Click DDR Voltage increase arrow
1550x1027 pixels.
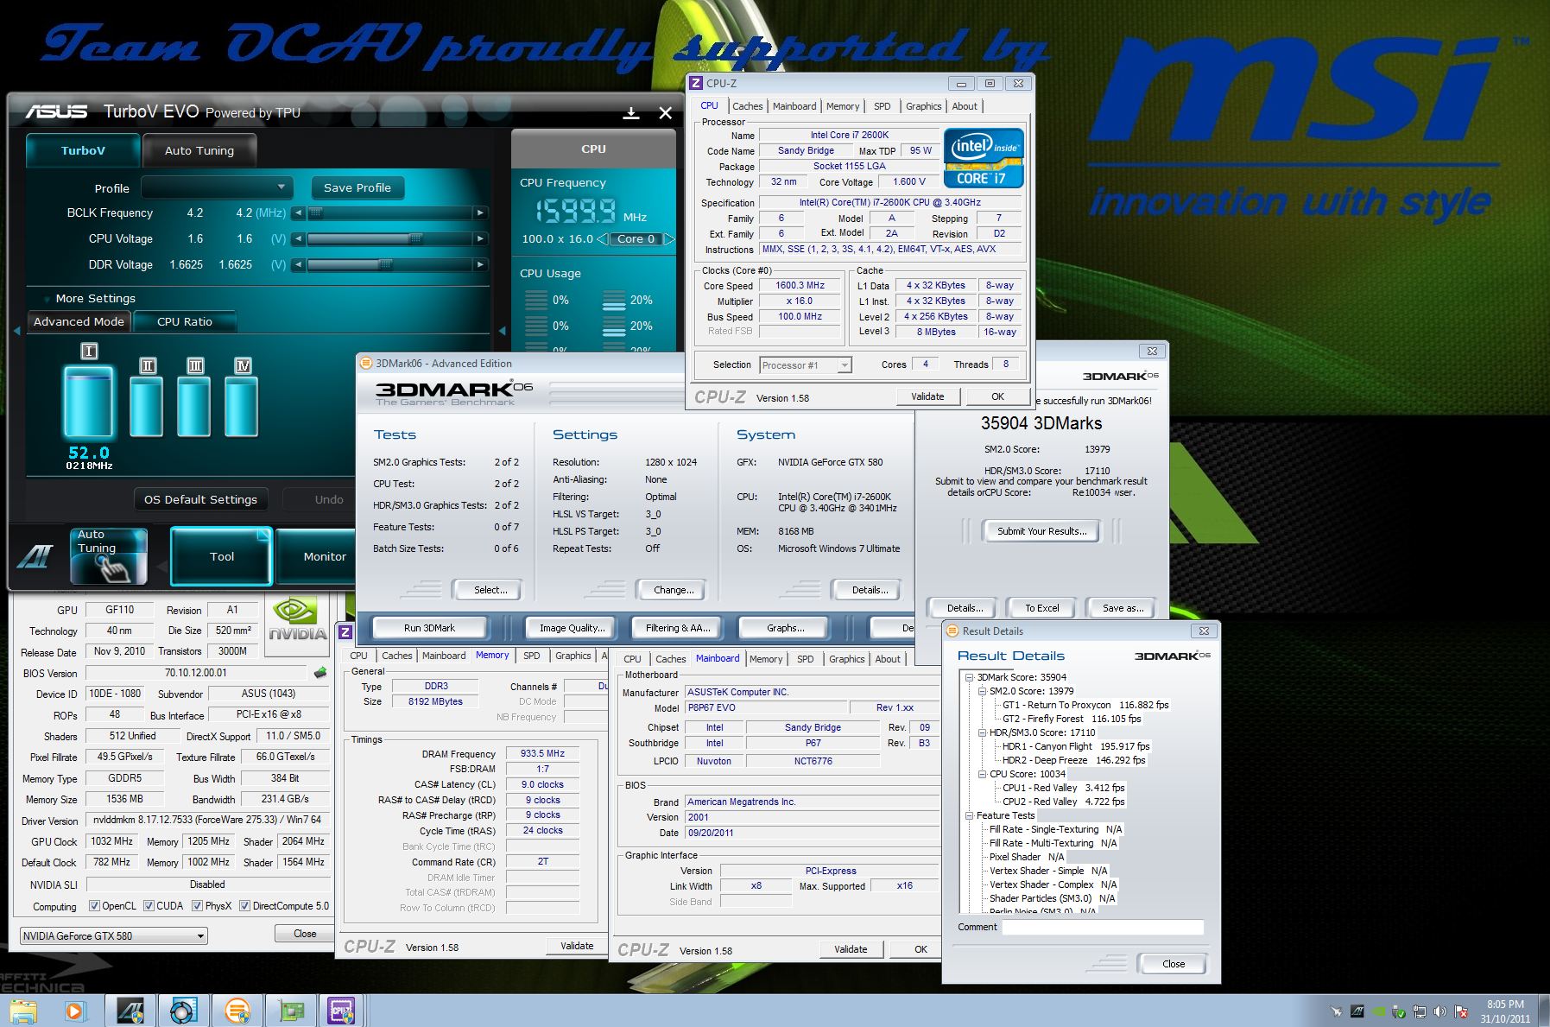point(480,265)
